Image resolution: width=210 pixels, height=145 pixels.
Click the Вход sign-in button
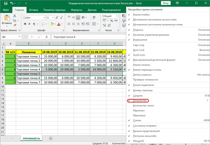166,3
